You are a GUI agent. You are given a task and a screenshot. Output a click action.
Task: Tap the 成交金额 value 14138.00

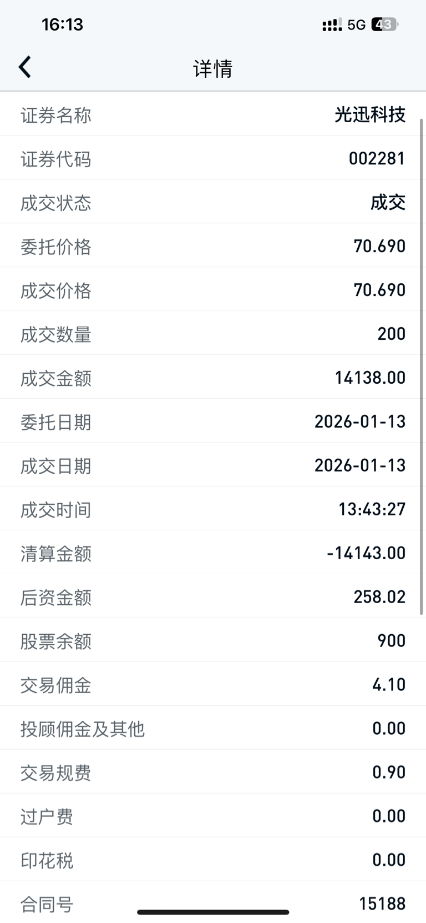[x=370, y=378]
